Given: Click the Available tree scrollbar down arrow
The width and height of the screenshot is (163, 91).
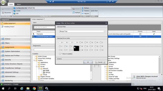Looking at the screenshot, I should (x=91, y=79).
